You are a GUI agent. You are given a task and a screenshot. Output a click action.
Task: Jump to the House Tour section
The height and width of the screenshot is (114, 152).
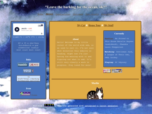click(x=95, y=25)
